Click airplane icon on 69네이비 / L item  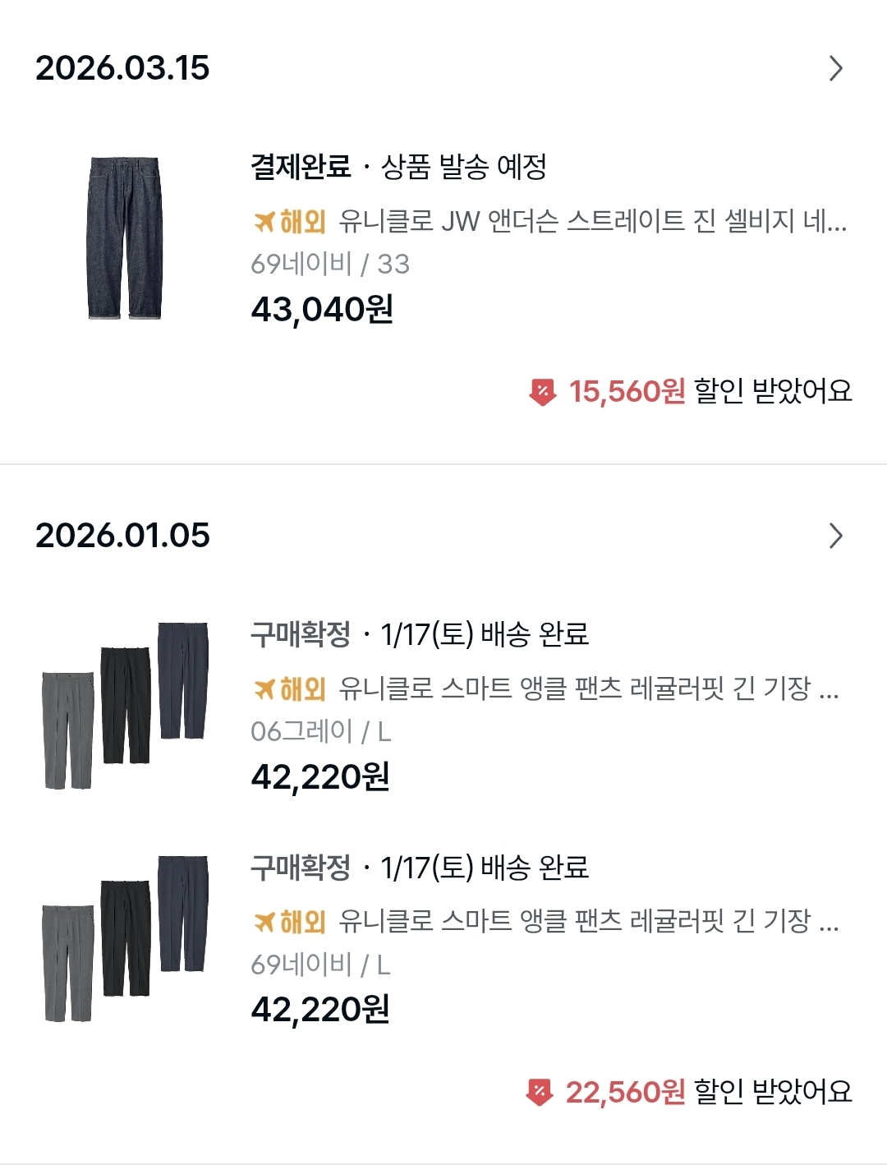tap(264, 922)
